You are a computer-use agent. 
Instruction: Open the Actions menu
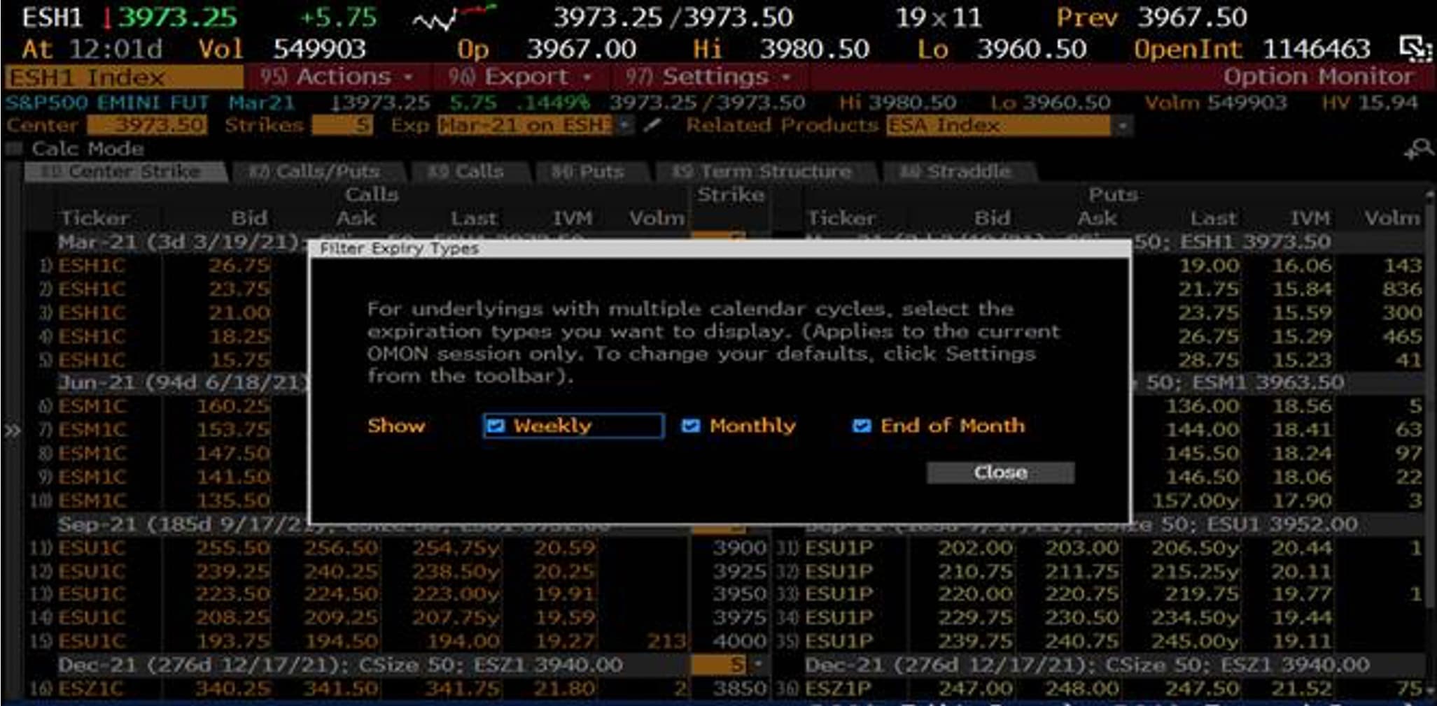click(337, 76)
